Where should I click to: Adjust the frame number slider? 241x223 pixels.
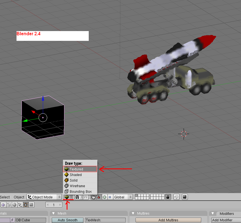53,205
